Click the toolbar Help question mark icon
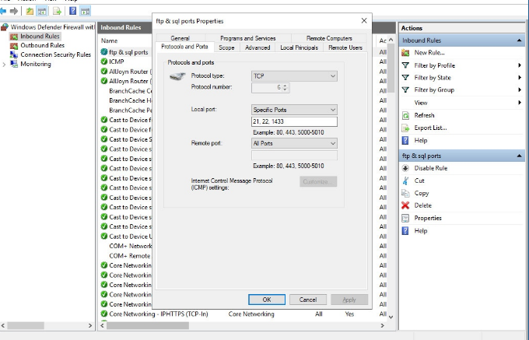The height and width of the screenshot is (340, 529). [72, 11]
